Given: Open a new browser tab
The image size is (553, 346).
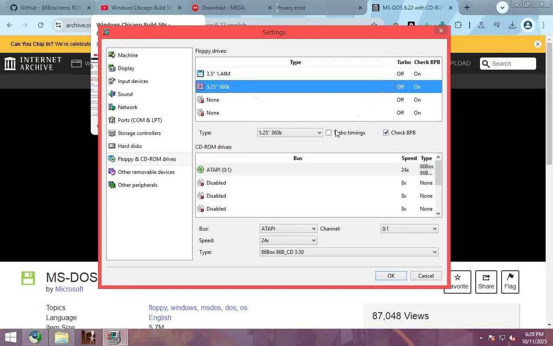Looking at the screenshot, I should pyautogui.click(x=467, y=8).
